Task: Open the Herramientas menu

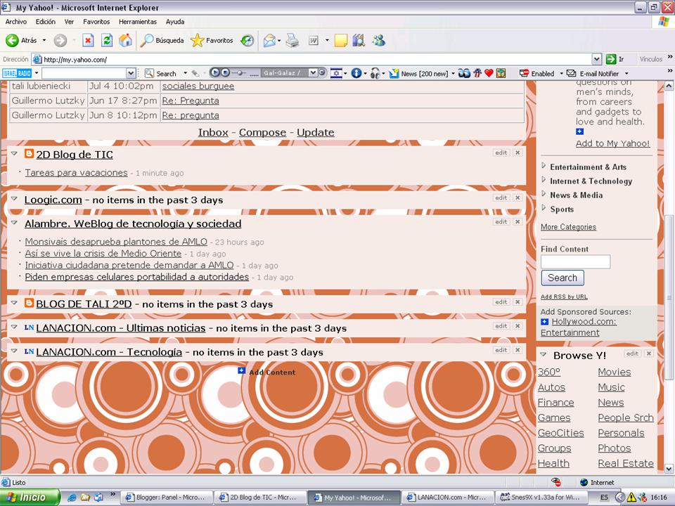Action: pyautogui.click(x=138, y=22)
